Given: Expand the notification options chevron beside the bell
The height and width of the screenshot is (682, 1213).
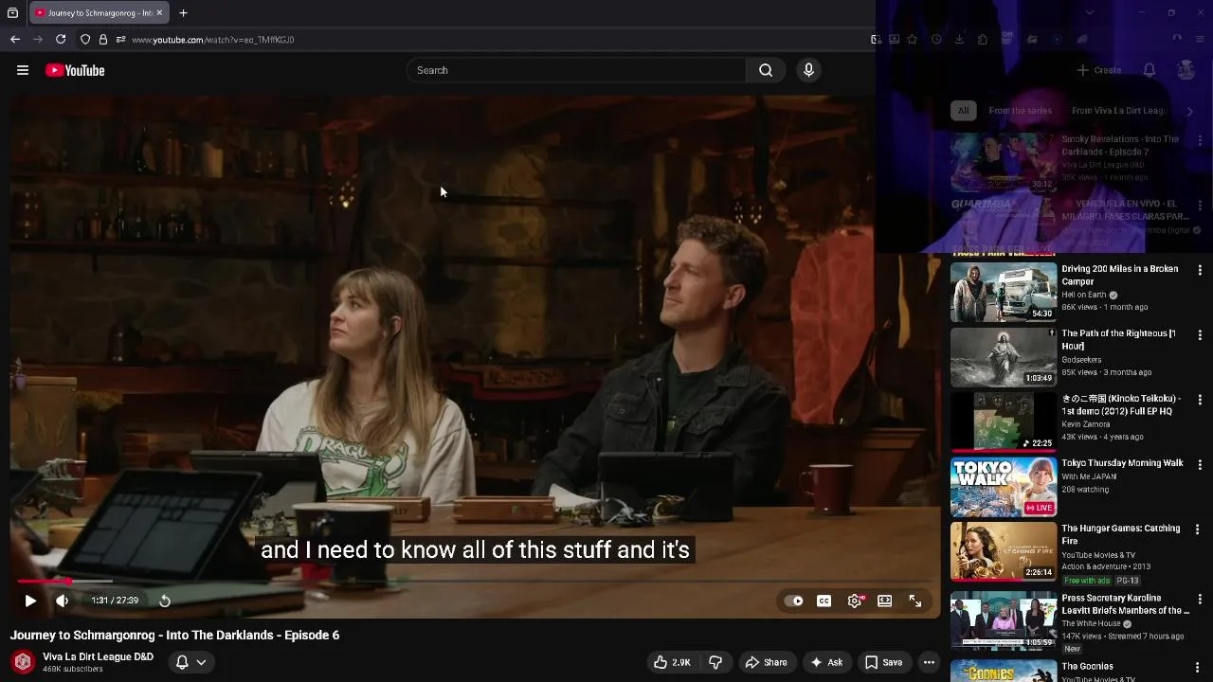Looking at the screenshot, I should [x=201, y=662].
